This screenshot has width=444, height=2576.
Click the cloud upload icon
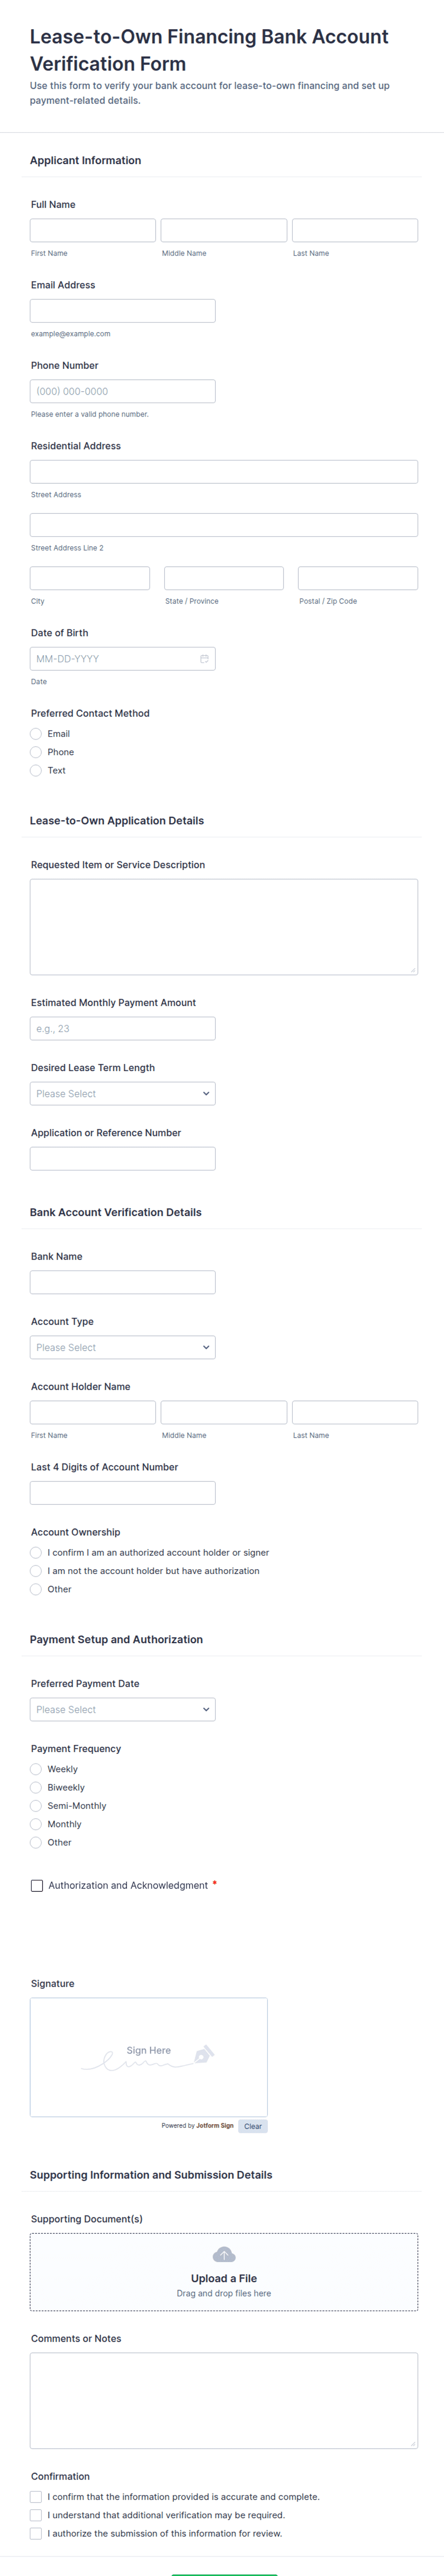(x=224, y=2254)
